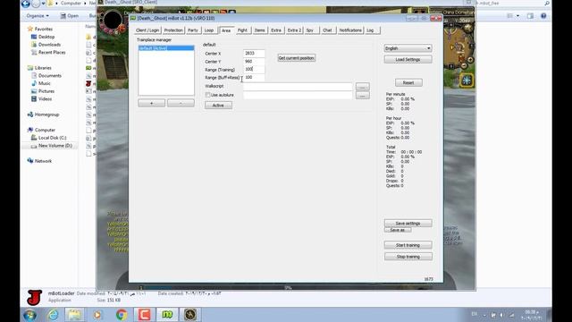This screenshot has height=322, width=572.
Task: Open the Party tab
Action: [x=193, y=30]
